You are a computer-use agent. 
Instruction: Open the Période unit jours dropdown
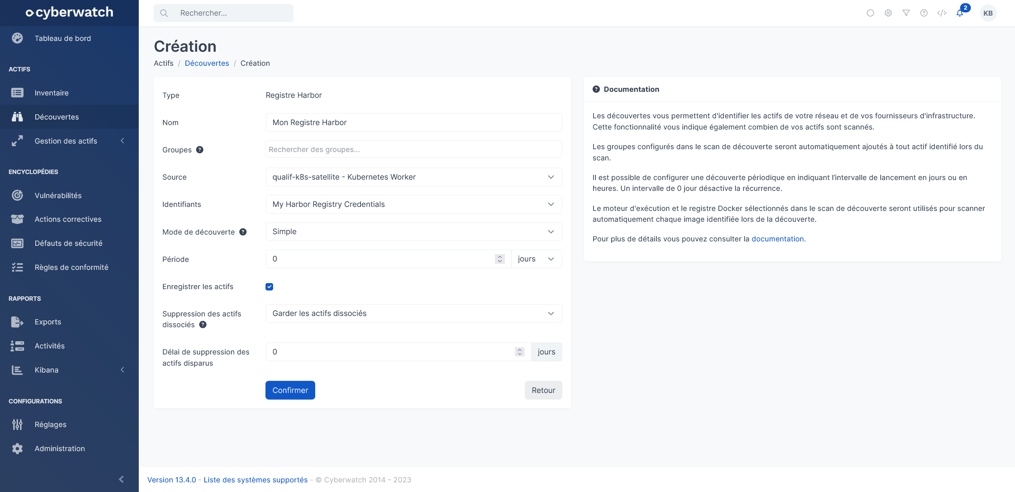[x=537, y=259]
